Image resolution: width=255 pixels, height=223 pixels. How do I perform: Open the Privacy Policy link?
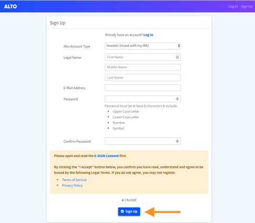coord(72,185)
